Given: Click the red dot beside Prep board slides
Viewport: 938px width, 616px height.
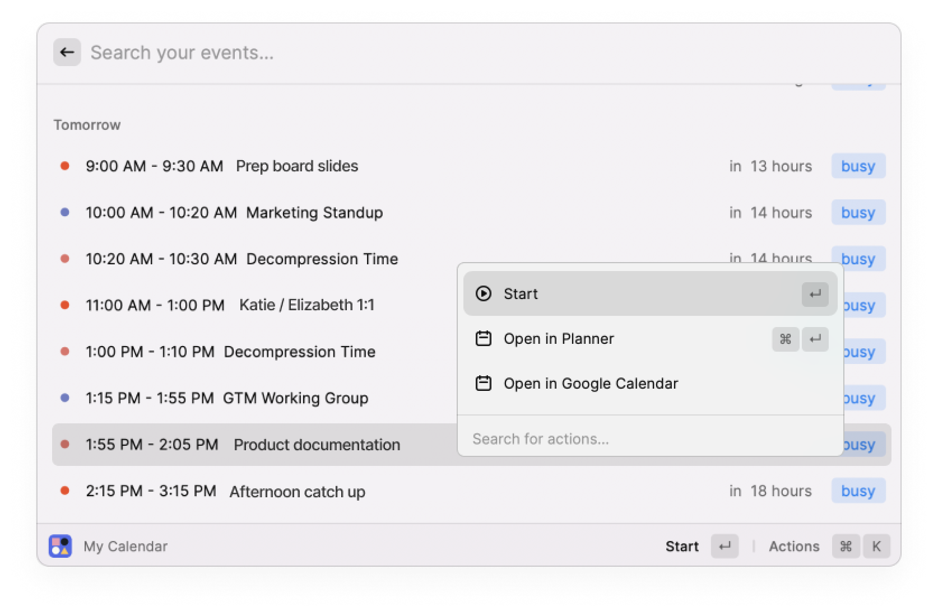Looking at the screenshot, I should click(x=65, y=166).
